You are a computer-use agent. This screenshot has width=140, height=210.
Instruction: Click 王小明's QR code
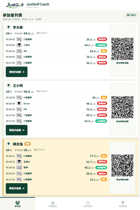pyautogui.click(x=122, y=107)
